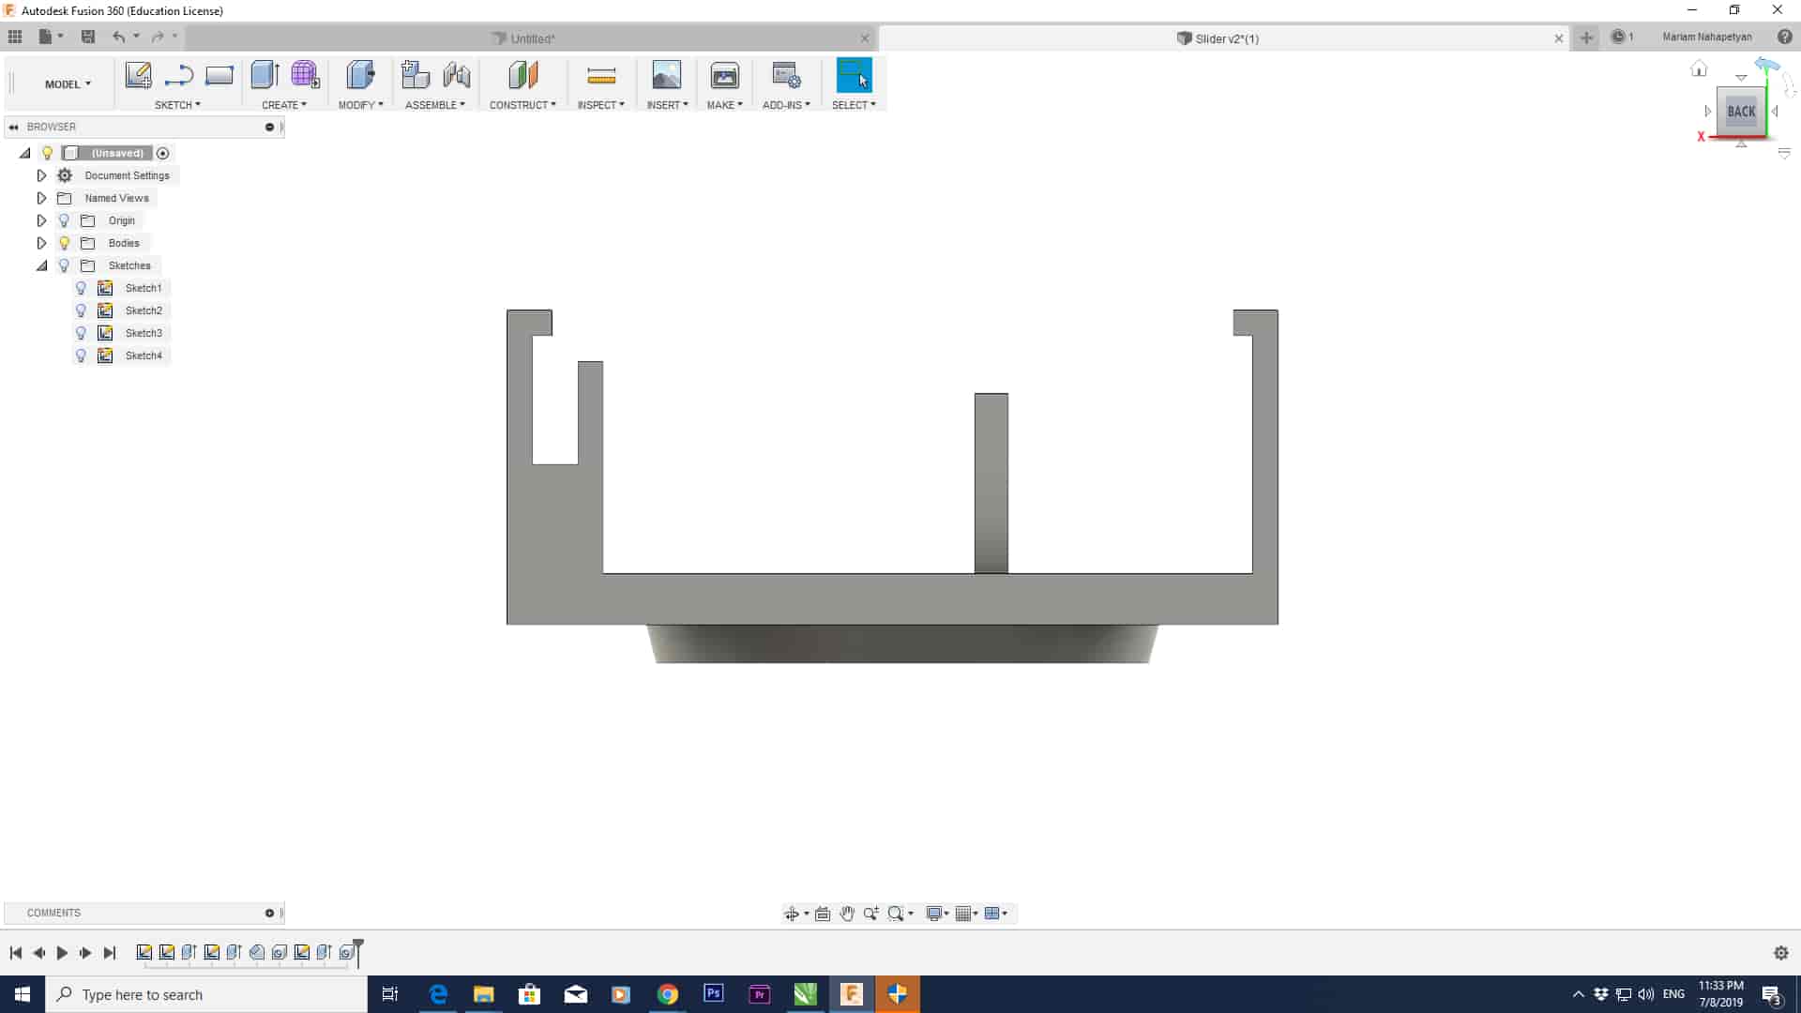Hide the Bodies folder via lightbulb
Image resolution: width=1801 pixels, height=1013 pixels.
tap(64, 243)
